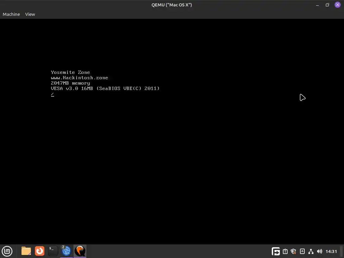The width and height of the screenshot is (344, 258).
Task: Open the Machine menu in QEMU
Action: [11, 14]
